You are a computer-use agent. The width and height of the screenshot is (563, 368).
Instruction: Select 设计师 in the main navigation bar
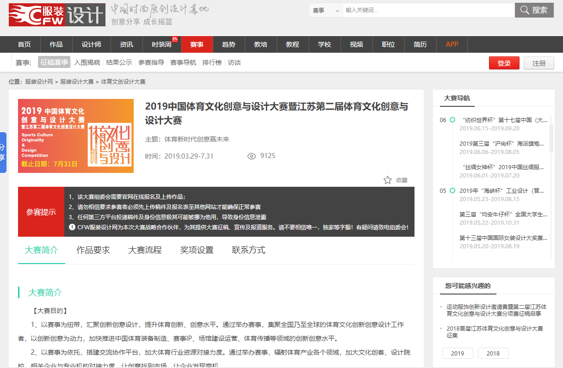coord(91,44)
